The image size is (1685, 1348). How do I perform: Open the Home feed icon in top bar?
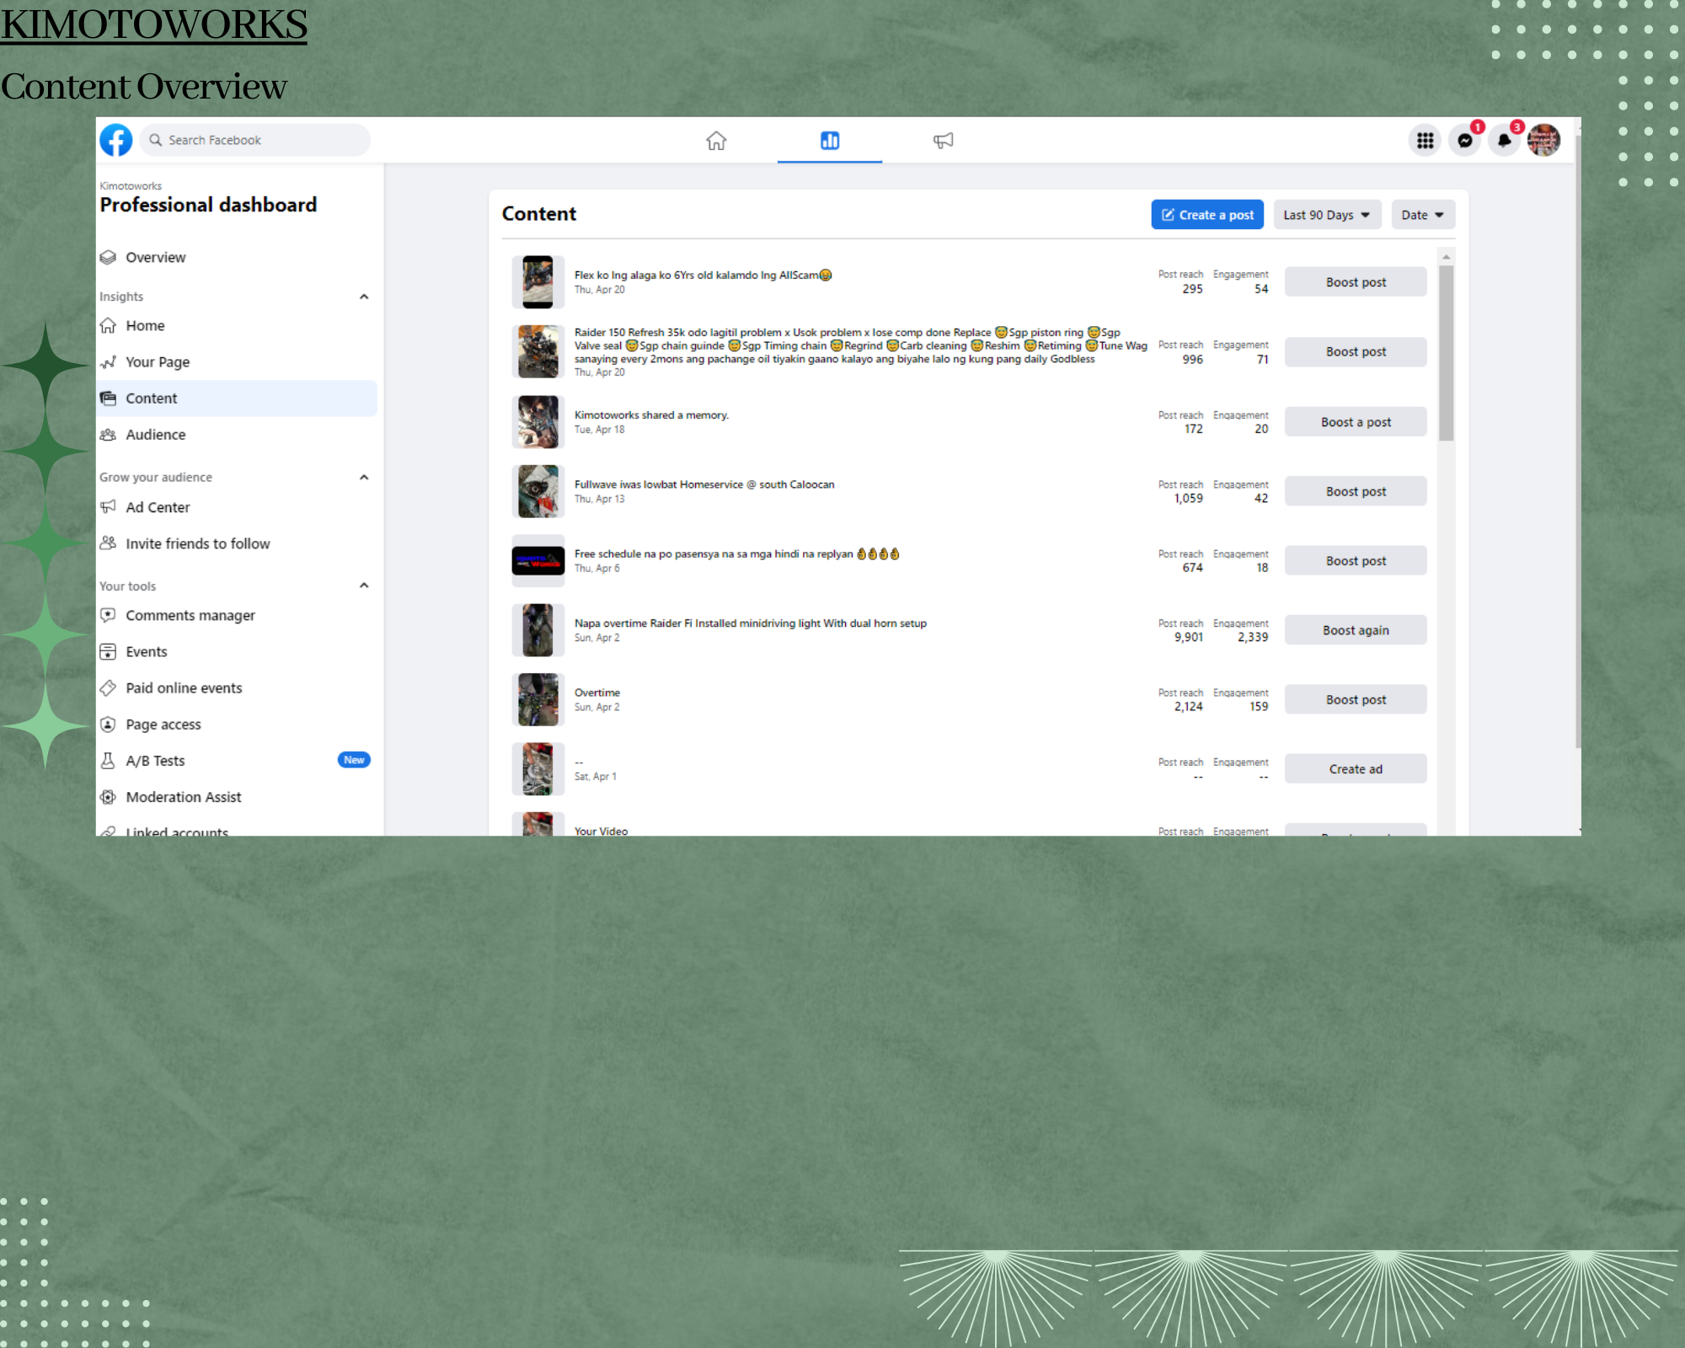[716, 141]
